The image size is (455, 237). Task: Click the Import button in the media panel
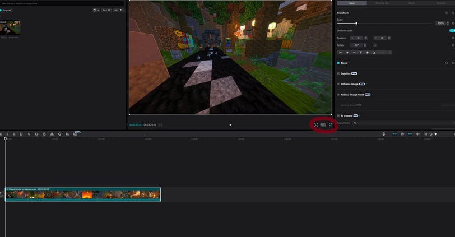(6, 10)
